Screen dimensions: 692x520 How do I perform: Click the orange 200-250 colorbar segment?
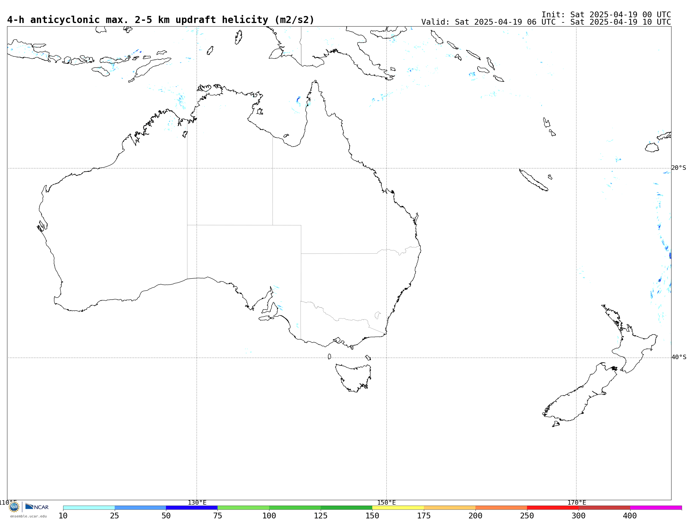click(x=501, y=508)
